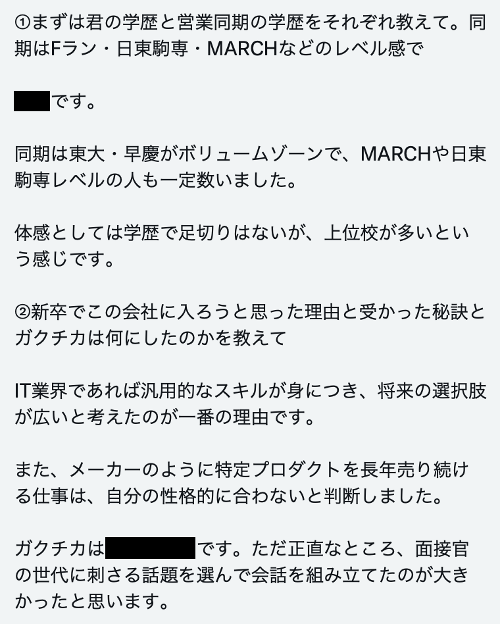Click the black redacted box before "です。"
Screen dimensions: 500x624
(32, 102)
